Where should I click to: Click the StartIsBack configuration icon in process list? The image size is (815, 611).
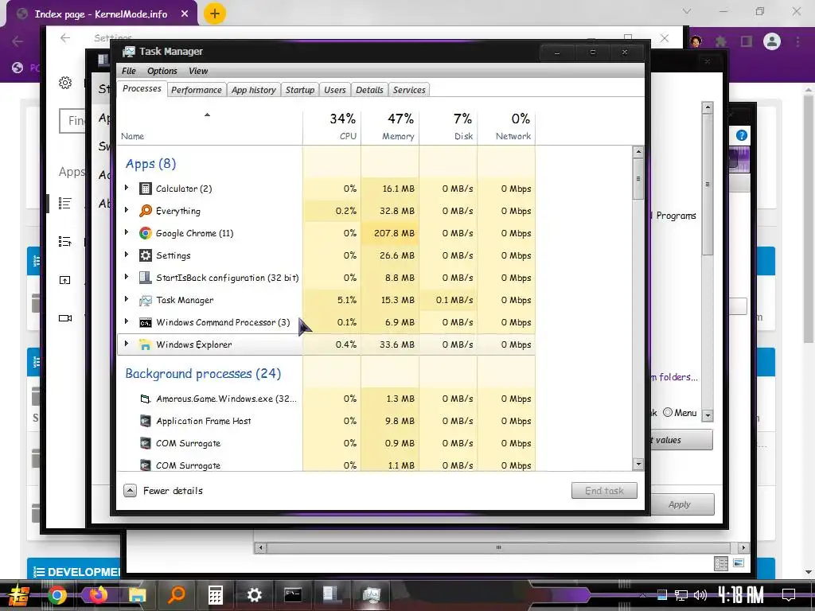[x=146, y=278]
